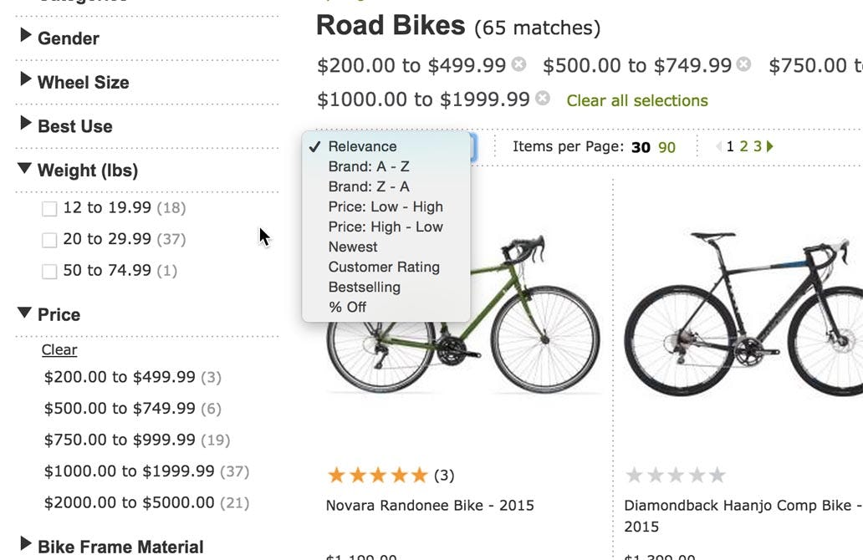Remove the $500.00 to $749.99 price filter
863x560 pixels.
click(x=743, y=64)
